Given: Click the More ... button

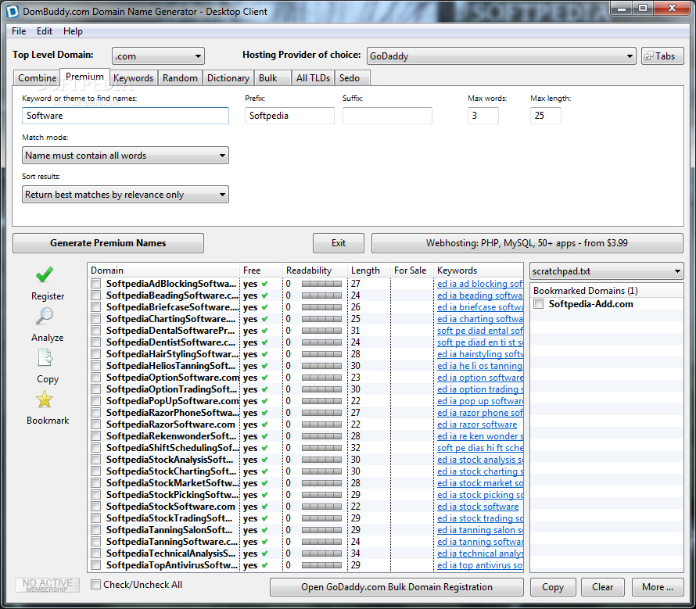Looking at the screenshot, I should coord(658,587).
